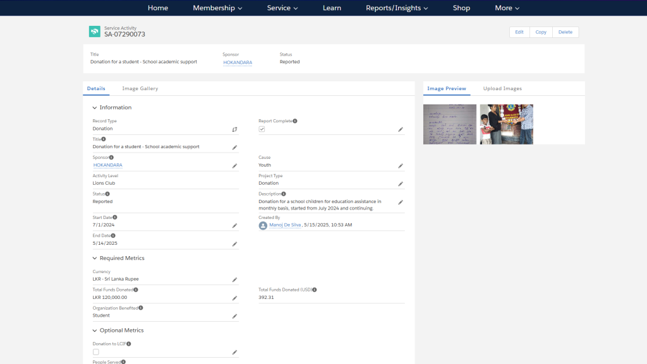Open info tooltip beside Status label
Screen dimensions: 647x364
[x=107, y=194]
